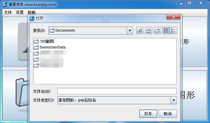Focus the 文件名 input field
The height and width of the screenshot is (123, 210).
[x=117, y=91]
